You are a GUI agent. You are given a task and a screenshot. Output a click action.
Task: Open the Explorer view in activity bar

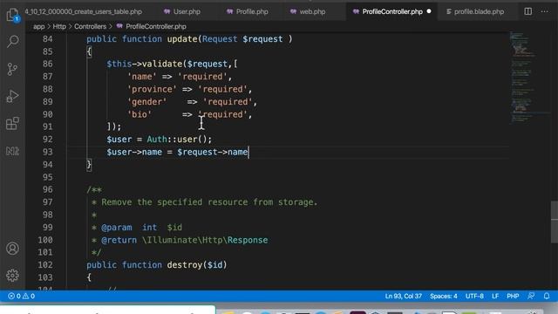[13, 15]
